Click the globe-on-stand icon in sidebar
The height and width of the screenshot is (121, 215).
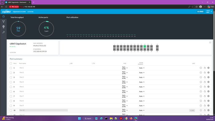(4, 27)
